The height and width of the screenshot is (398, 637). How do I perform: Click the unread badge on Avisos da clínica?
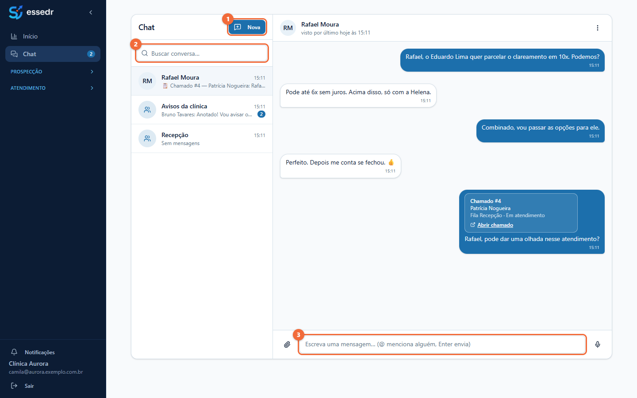[261, 114]
